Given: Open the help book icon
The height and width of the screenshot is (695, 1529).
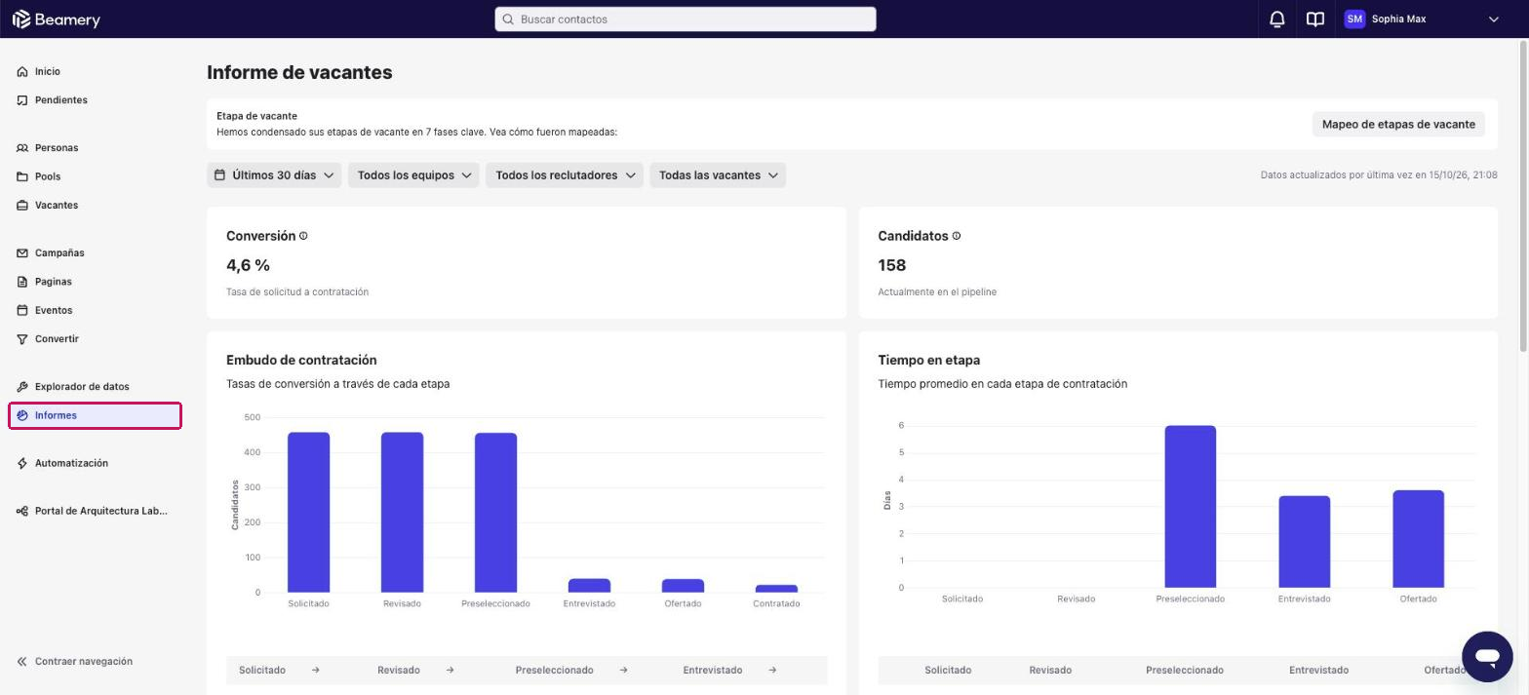Looking at the screenshot, I should point(1315,19).
